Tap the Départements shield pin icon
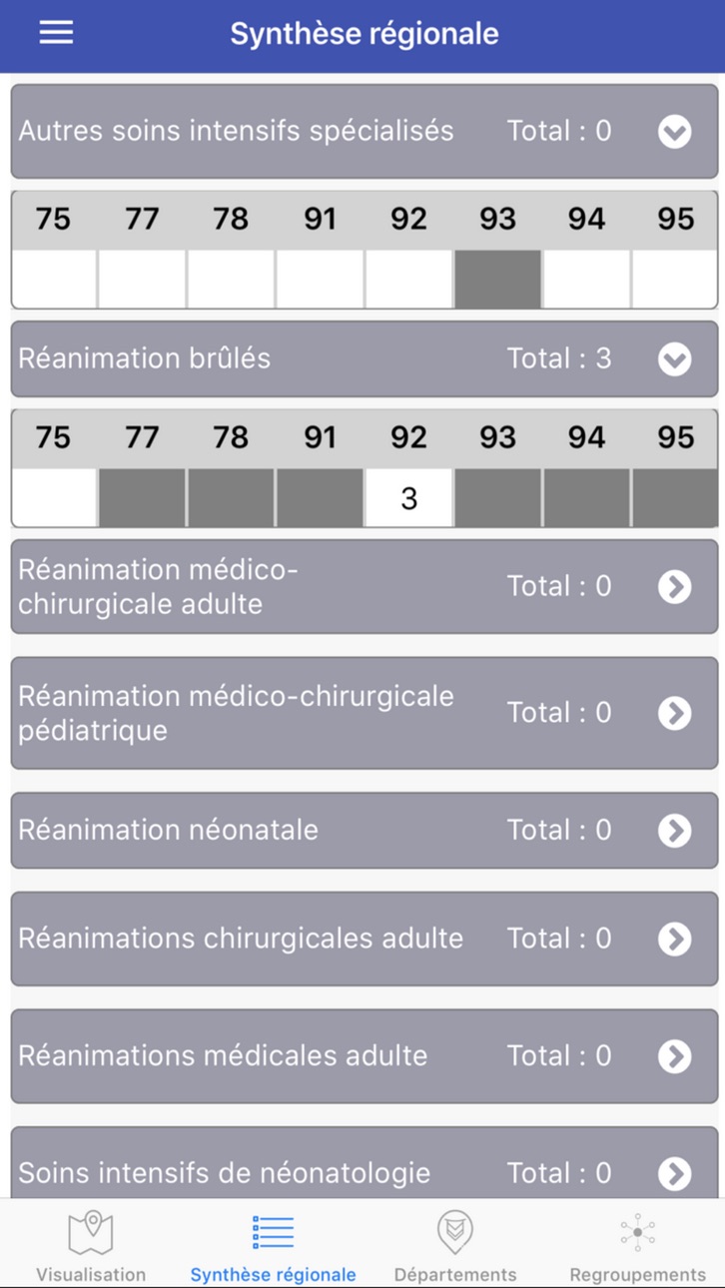The image size is (725, 1288). click(x=455, y=1232)
